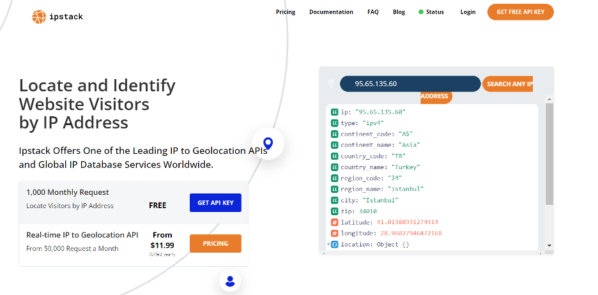
Task: Click the longitude value 28.96027946472168
Action: [x=411, y=233]
